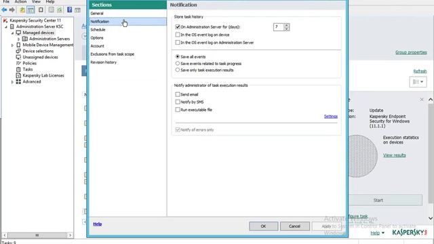Click the days number input field
Viewport: 434px width, 244px height.
tap(279, 27)
